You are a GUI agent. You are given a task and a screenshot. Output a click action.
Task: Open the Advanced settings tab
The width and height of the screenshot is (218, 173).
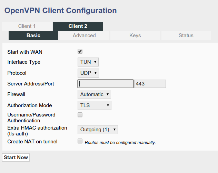pos(84,35)
